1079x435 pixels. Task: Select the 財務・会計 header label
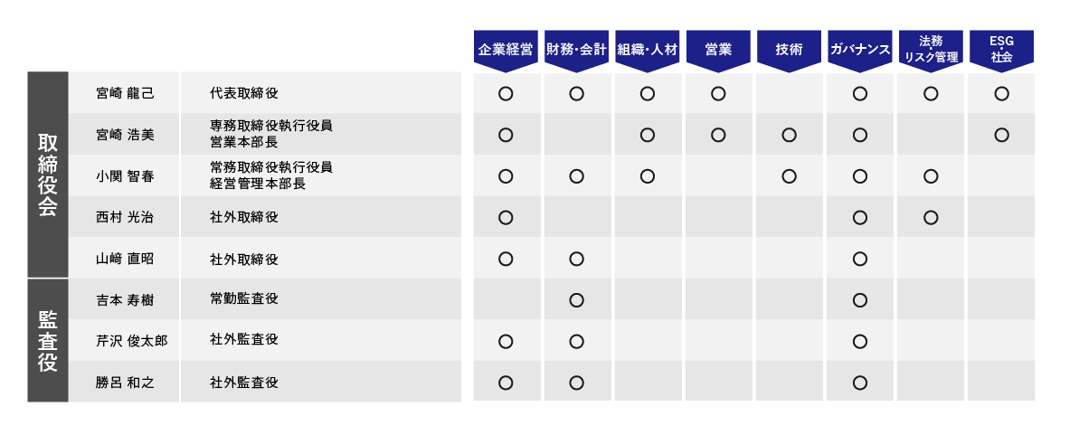(x=576, y=49)
